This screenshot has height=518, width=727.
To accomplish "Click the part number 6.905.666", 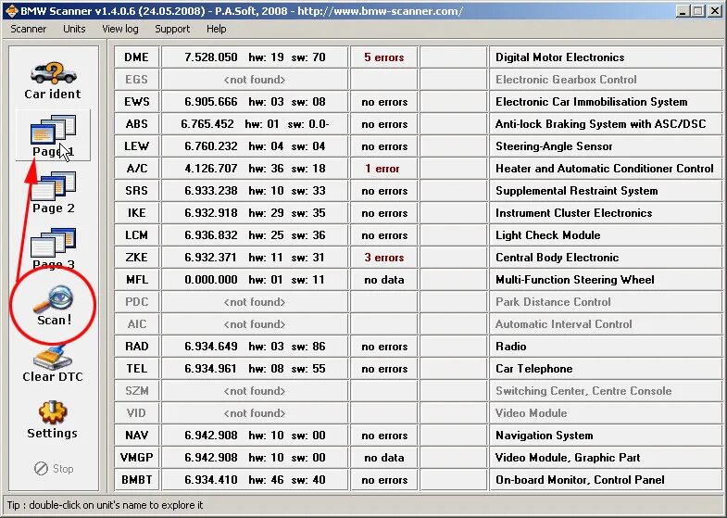I will 211,102.
